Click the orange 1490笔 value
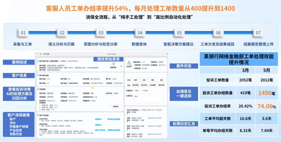 pos(266,93)
